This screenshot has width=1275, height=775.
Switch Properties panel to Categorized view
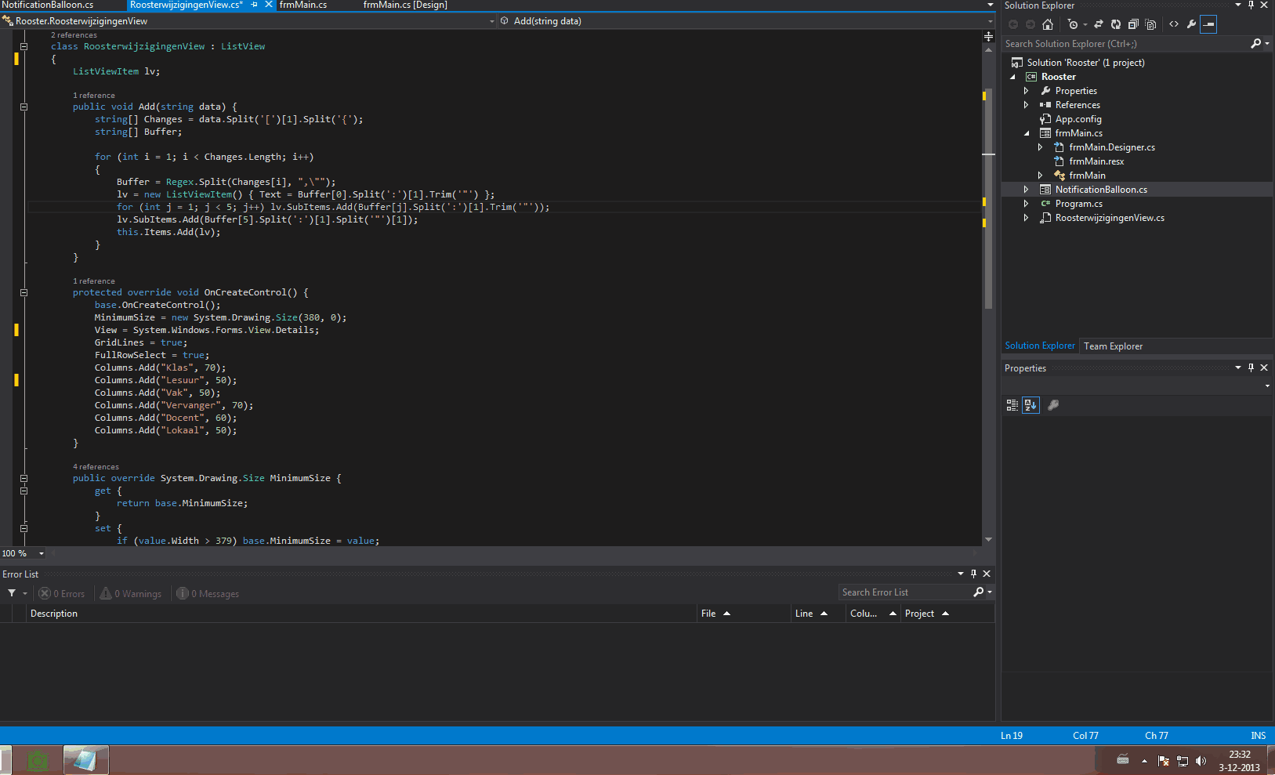[x=1012, y=405]
